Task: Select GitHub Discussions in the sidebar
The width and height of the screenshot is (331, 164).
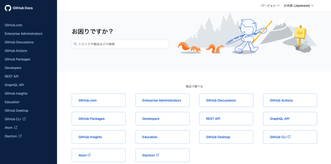Action: click(19, 42)
